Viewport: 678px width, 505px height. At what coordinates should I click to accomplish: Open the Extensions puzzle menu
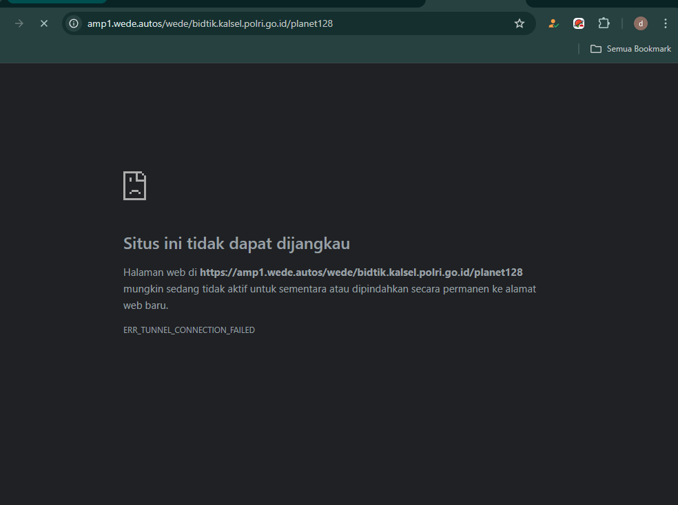click(604, 23)
